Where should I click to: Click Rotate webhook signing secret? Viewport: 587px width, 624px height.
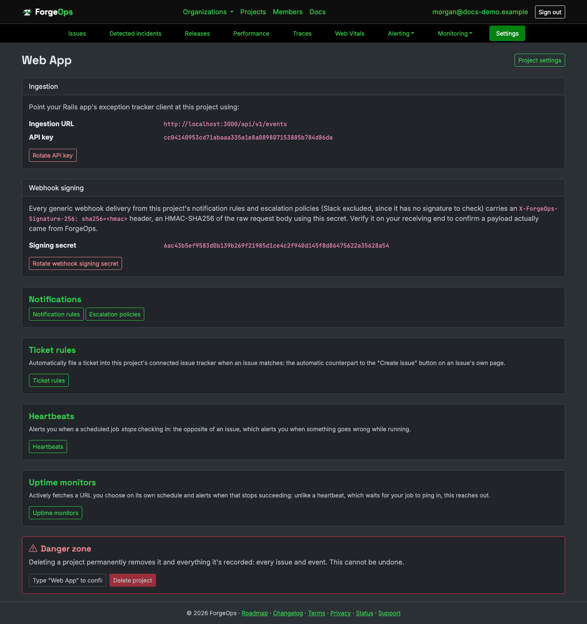pos(75,264)
